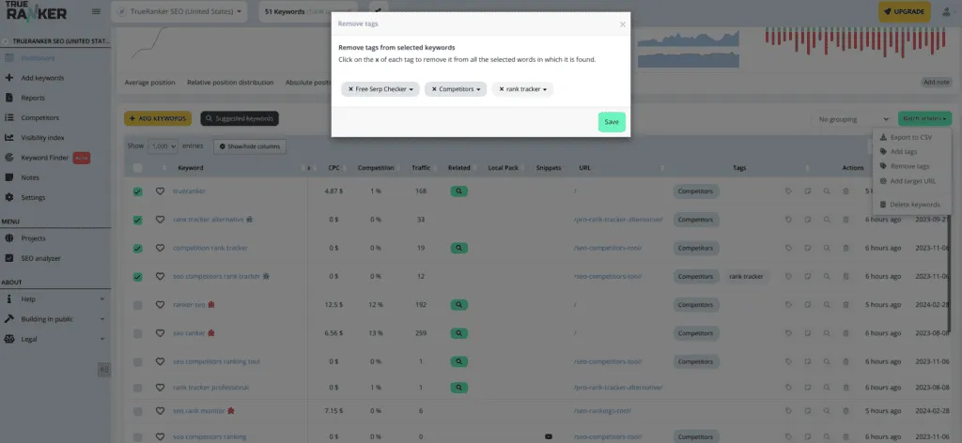Viewport: 962px width, 443px height.
Task: Check the ranker seo row checkbox
Action: [137, 305]
